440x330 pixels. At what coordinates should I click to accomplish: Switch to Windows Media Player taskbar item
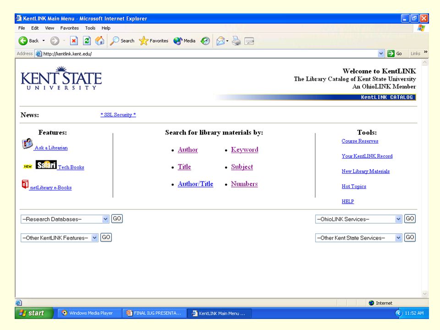point(90,313)
